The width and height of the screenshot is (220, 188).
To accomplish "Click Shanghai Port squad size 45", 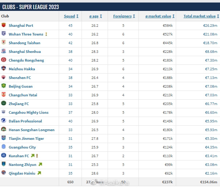I will (x=70, y=25).
